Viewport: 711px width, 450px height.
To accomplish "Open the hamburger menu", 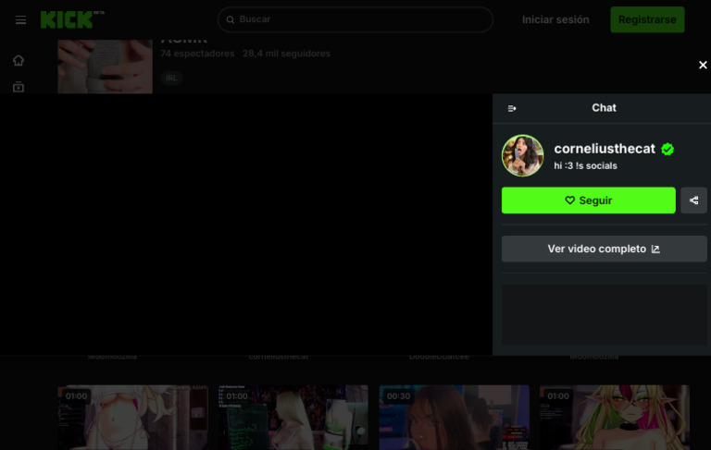I will point(20,20).
